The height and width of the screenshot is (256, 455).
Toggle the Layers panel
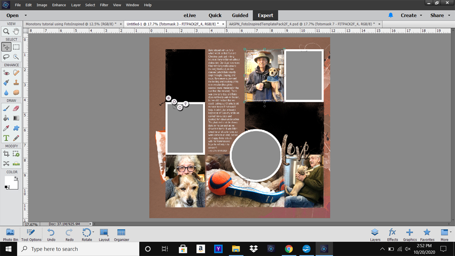tap(375, 235)
